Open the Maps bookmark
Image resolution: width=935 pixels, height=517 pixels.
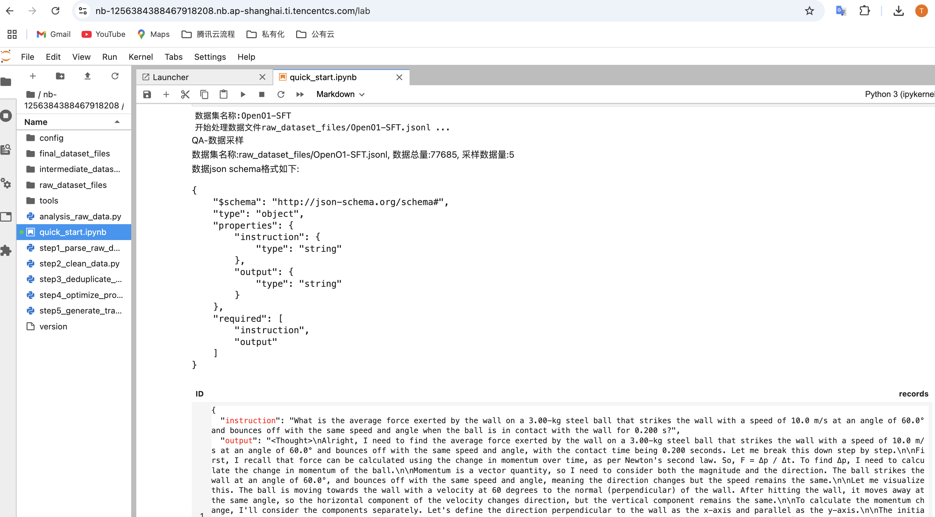pyautogui.click(x=153, y=34)
